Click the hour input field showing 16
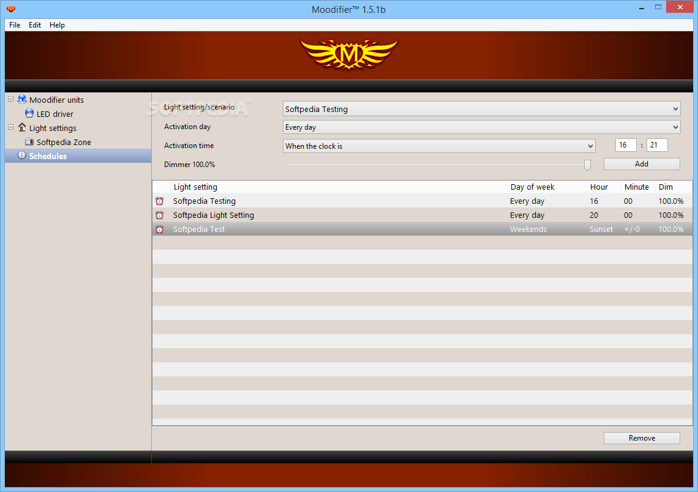 pyautogui.click(x=625, y=145)
